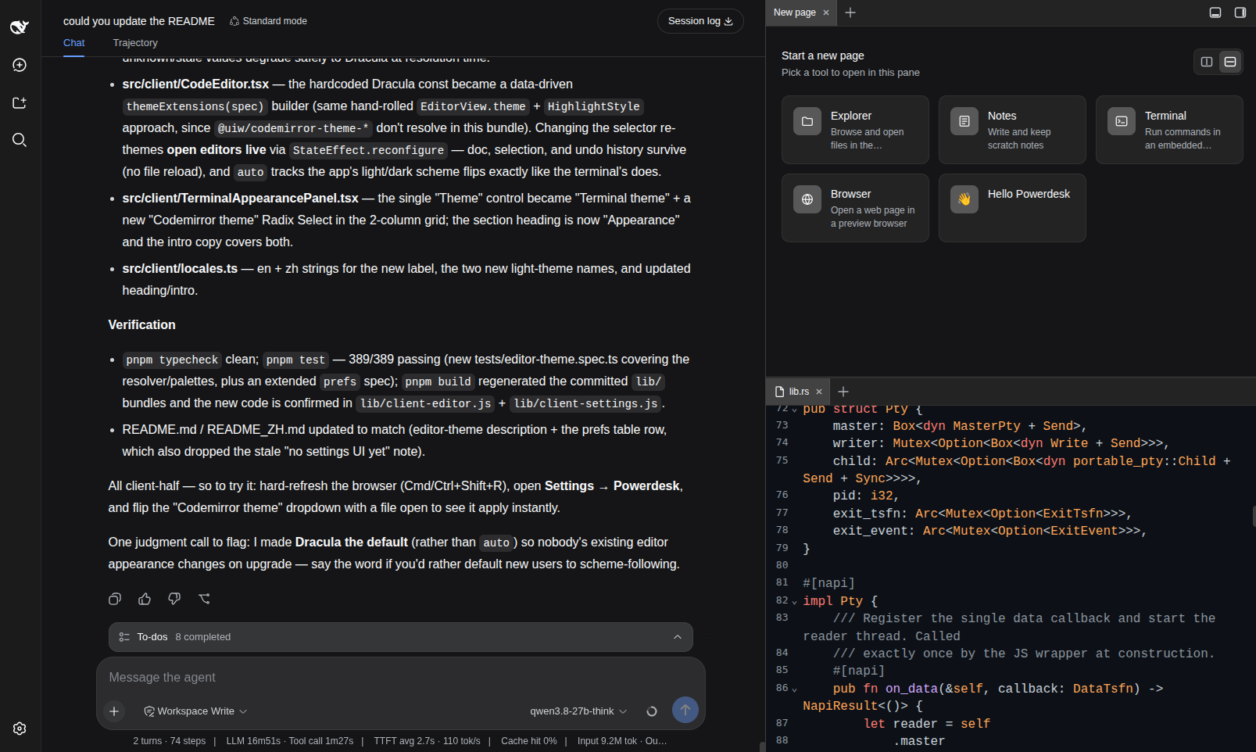Click the 'src/client/CodeEditor.tsx' file name

click(195, 84)
